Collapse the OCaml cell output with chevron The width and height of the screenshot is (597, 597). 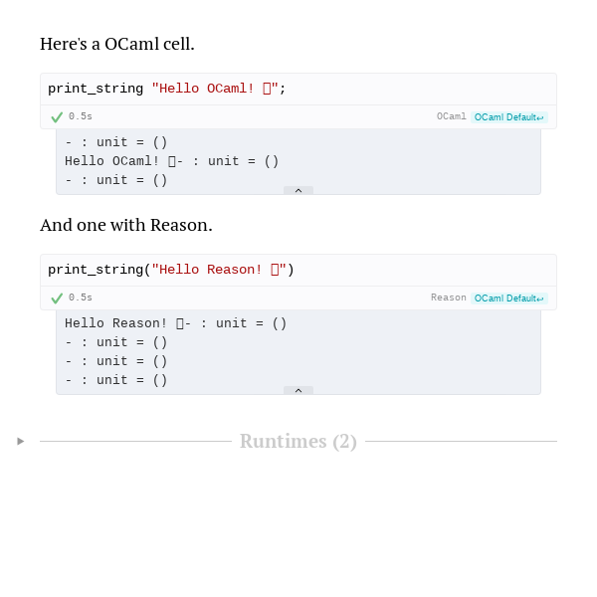[x=298, y=190]
